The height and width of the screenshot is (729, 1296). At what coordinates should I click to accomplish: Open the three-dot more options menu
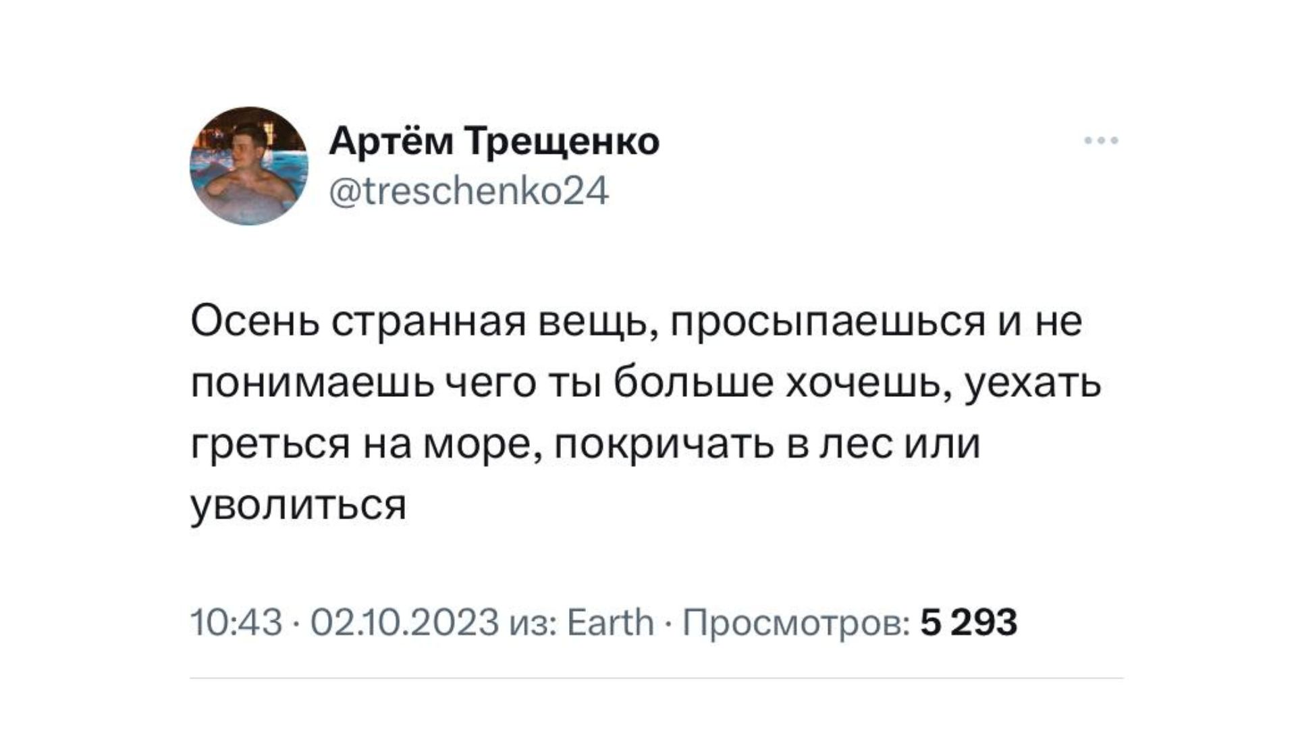tap(1101, 141)
